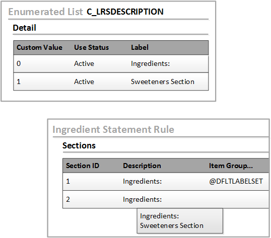This screenshot has width=271, height=238.
Task: Click Active status in Sweeteners Section row
Action: [x=84, y=82]
